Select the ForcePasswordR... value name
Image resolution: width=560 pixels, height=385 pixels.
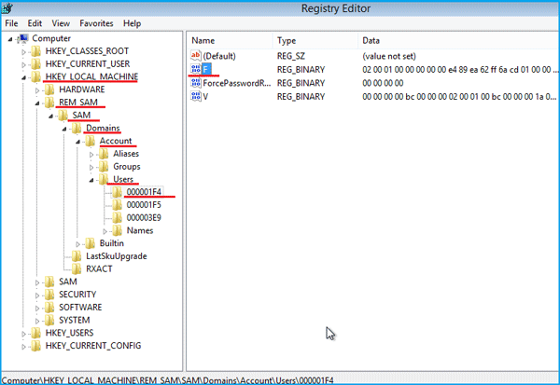pos(237,83)
